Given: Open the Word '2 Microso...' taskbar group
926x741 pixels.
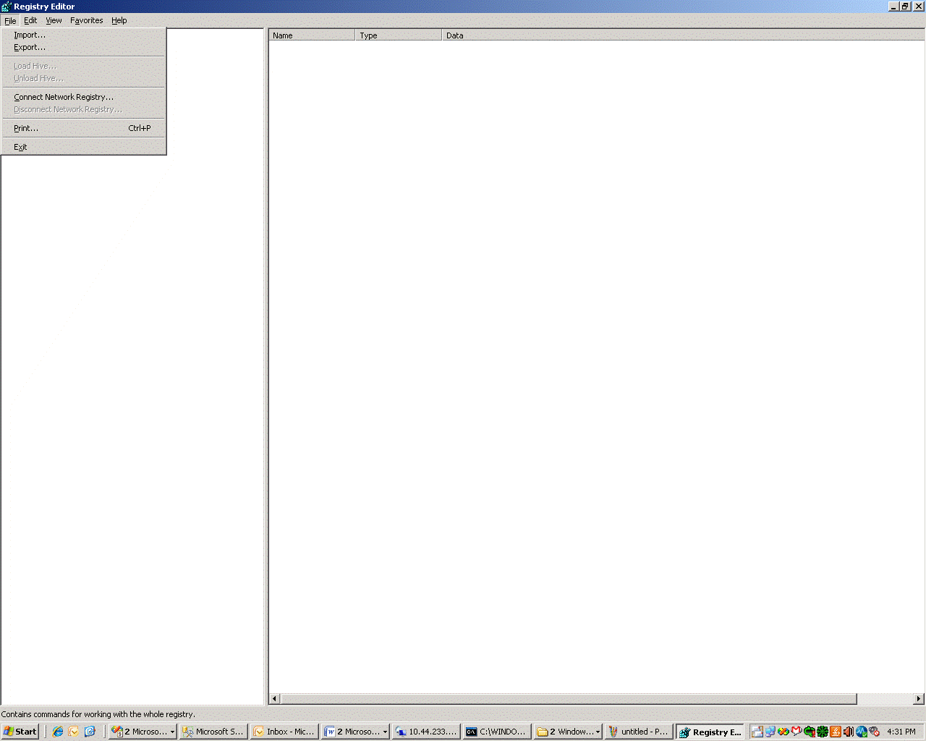Looking at the screenshot, I should click(355, 732).
